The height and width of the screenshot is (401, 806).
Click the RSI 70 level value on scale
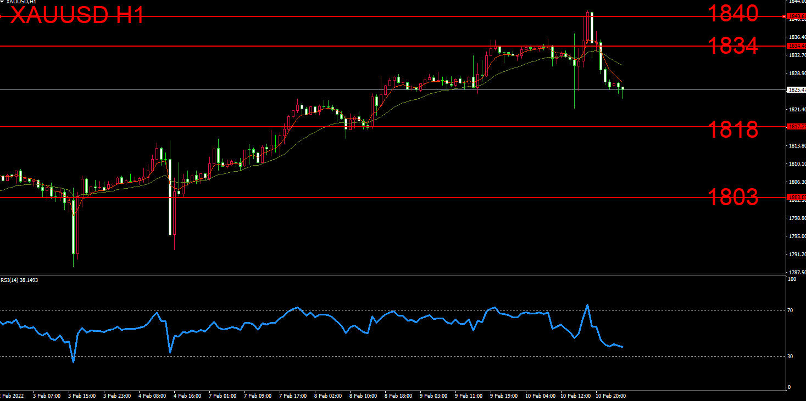coord(791,310)
